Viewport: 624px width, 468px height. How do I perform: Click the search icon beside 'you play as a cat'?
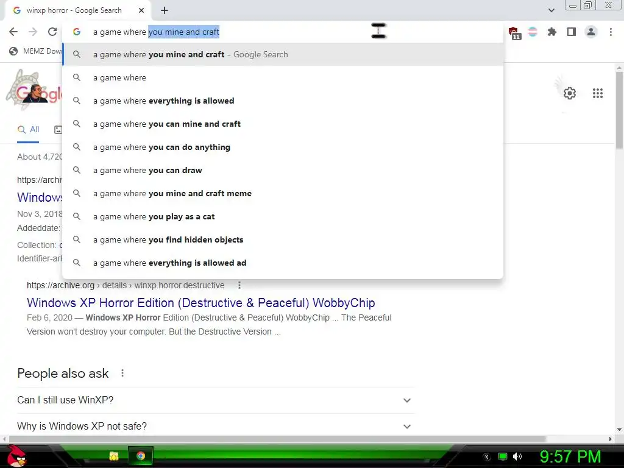pos(77,216)
